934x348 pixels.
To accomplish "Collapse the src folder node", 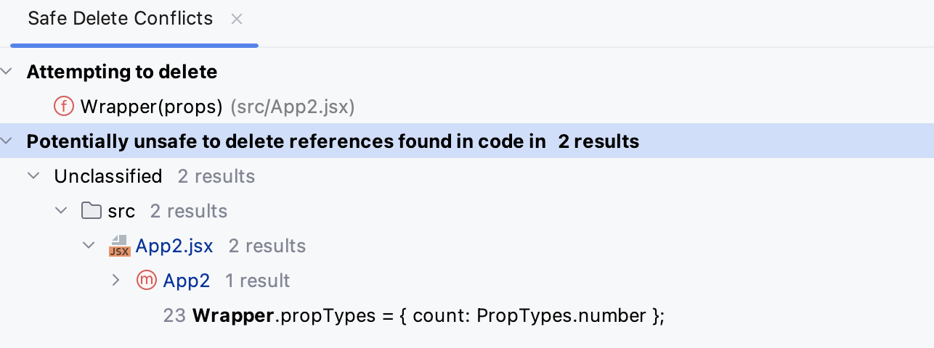I will [x=62, y=211].
